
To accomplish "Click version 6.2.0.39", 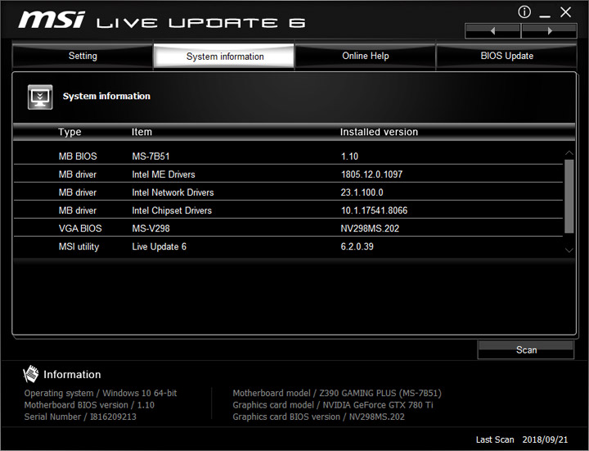I will tap(357, 246).
